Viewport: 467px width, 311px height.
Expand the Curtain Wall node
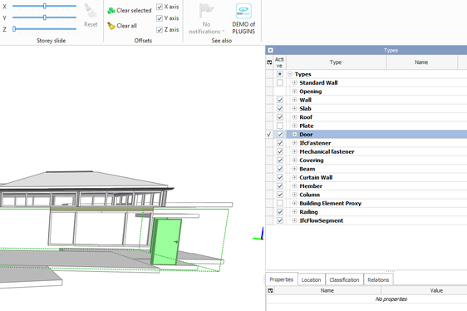pyautogui.click(x=294, y=178)
